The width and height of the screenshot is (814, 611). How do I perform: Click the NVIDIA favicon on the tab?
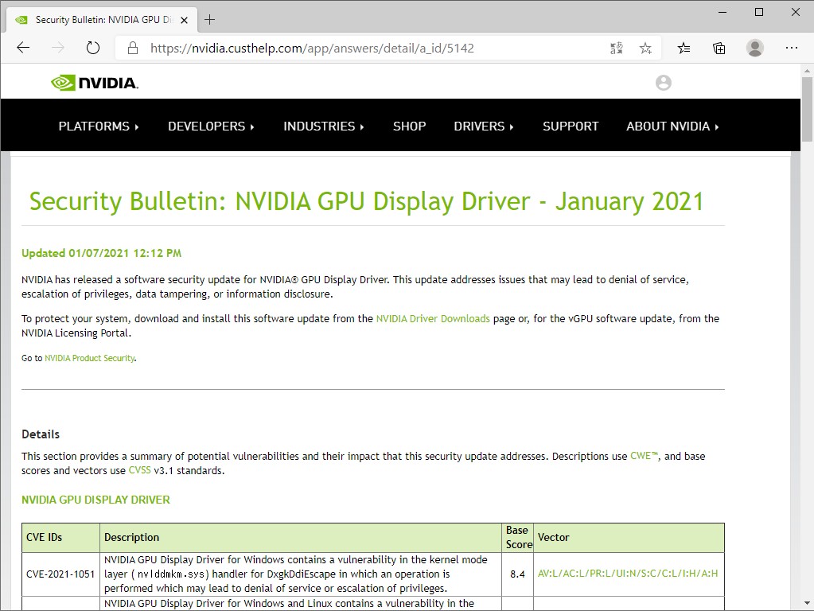pos(21,20)
